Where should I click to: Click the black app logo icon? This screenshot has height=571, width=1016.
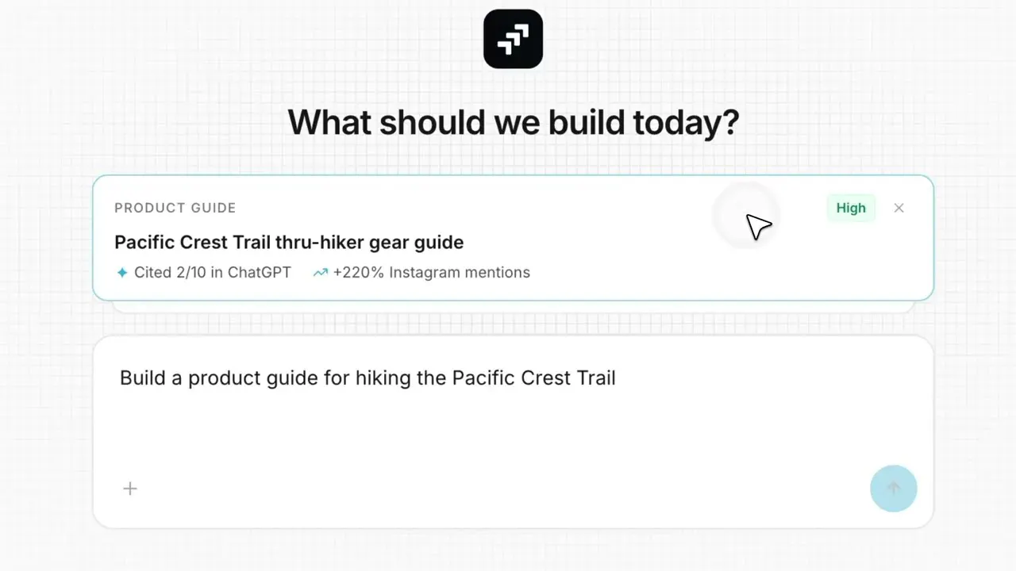tap(513, 39)
